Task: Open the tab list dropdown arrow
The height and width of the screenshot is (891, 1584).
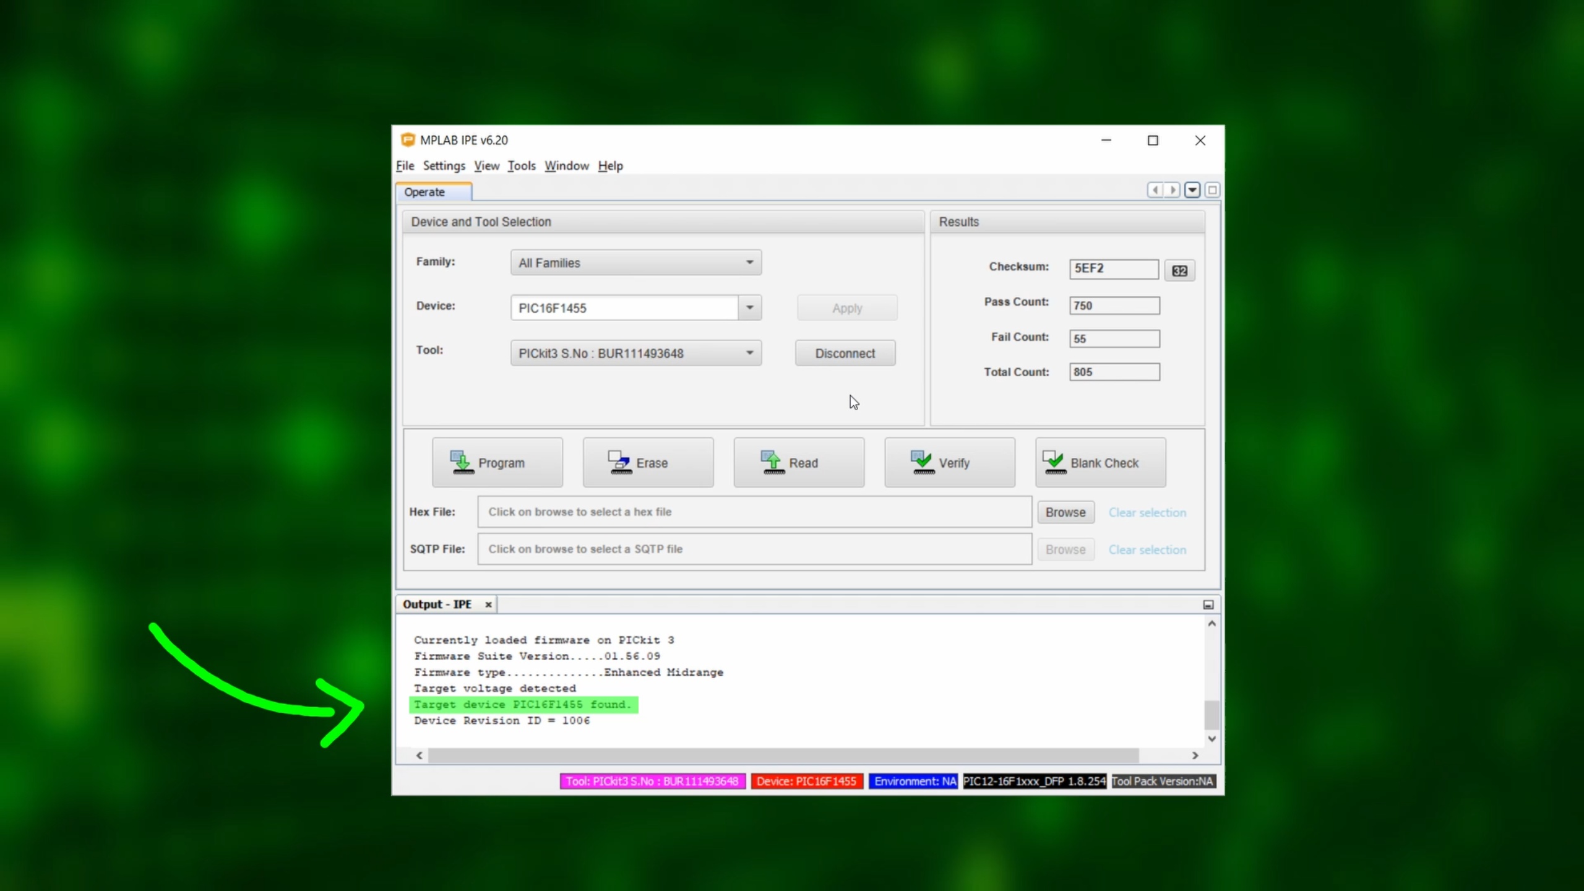Action: [x=1192, y=190]
